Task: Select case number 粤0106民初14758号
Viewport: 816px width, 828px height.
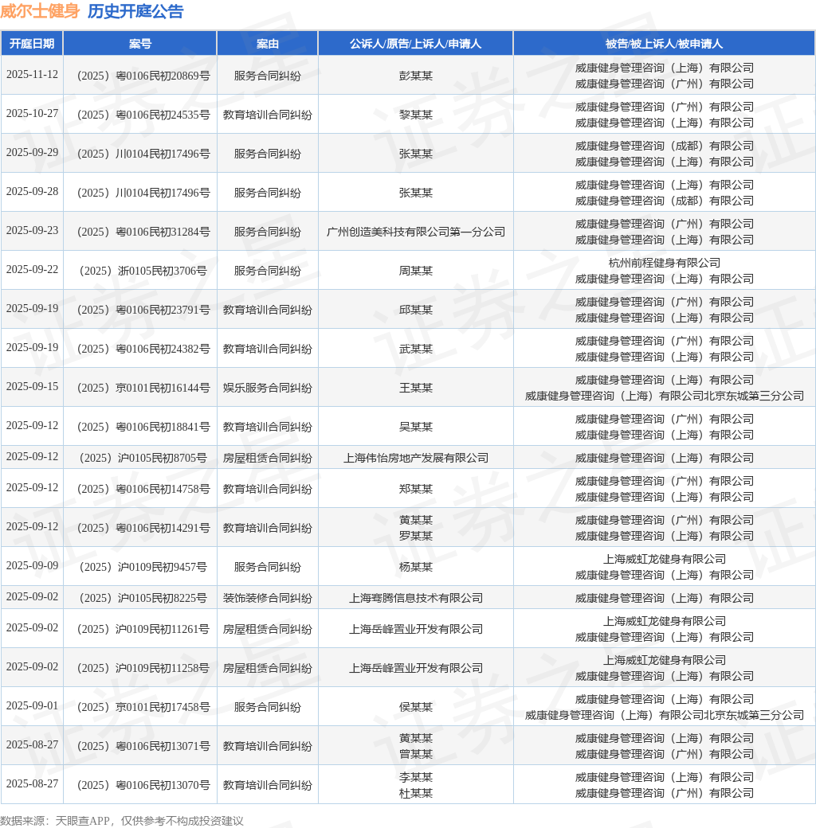Action: 143,489
